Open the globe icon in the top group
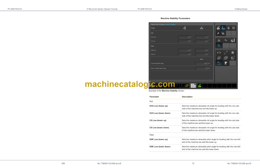The height and width of the screenshot is (168, 260). point(234,28)
